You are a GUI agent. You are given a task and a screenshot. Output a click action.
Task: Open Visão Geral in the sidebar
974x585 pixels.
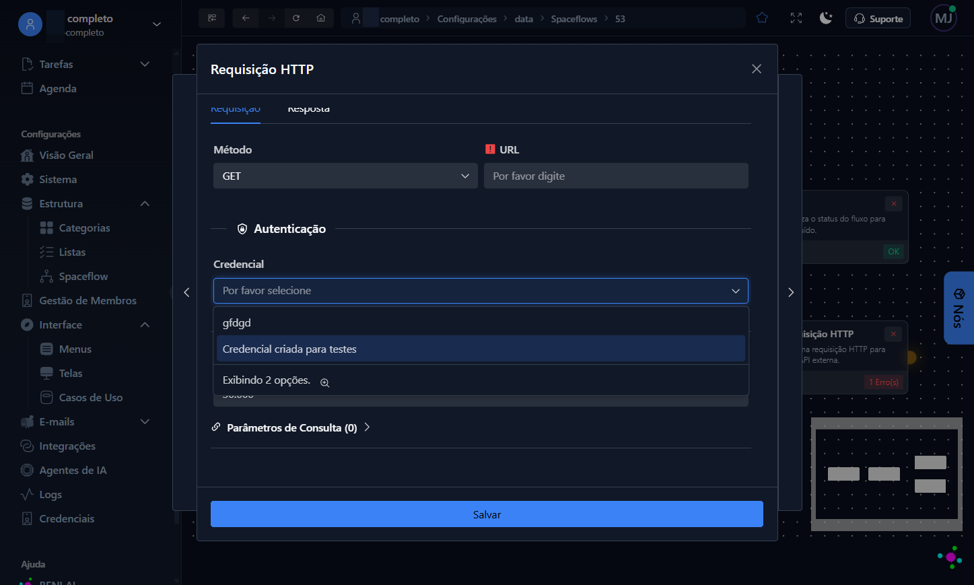click(x=66, y=155)
